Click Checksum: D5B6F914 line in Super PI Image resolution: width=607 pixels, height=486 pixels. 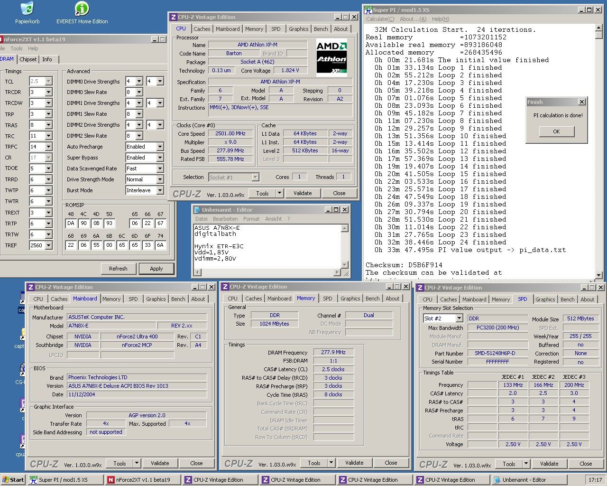404,265
